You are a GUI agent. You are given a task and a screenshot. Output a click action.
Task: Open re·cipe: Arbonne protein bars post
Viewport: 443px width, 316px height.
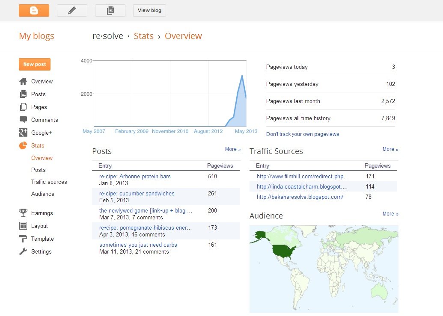(x=135, y=176)
